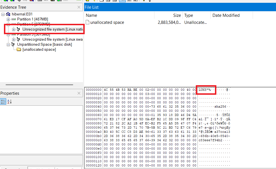
Task: Click the offset 00000120 in the hex viewer
Action: click(94, 165)
